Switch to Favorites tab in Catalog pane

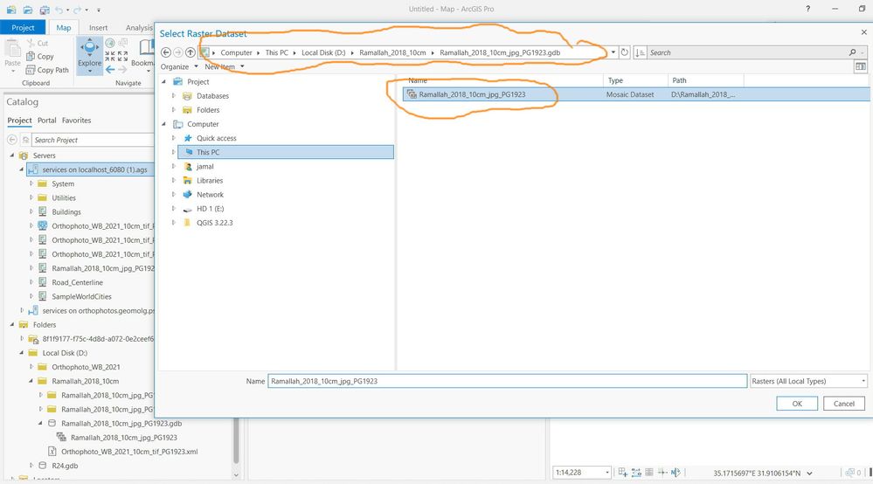click(76, 121)
